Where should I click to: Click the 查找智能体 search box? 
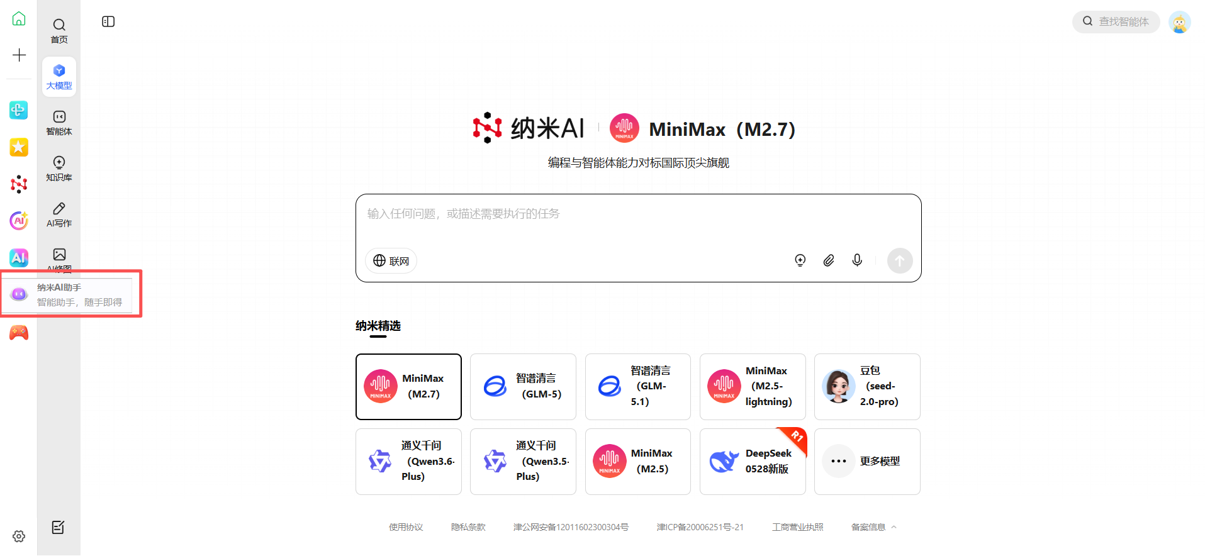click(x=1116, y=21)
